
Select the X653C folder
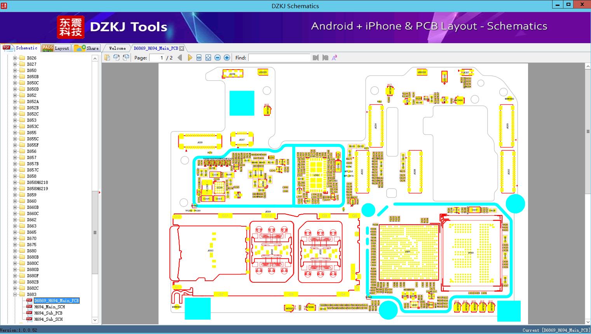point(33,126)
